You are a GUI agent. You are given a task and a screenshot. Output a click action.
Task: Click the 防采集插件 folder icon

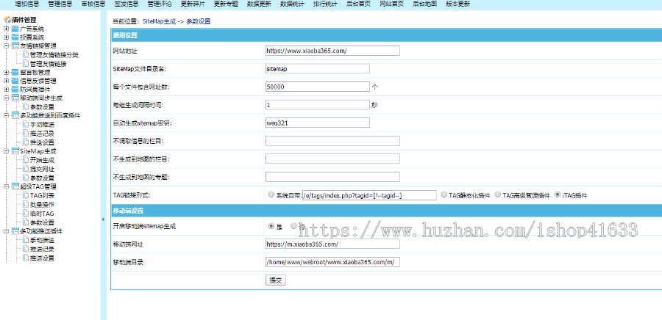click(15, 90)
